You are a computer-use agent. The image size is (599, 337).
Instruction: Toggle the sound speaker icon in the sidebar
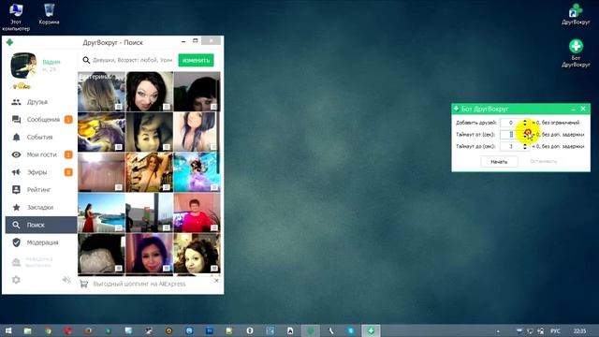[x=66, y=280]
